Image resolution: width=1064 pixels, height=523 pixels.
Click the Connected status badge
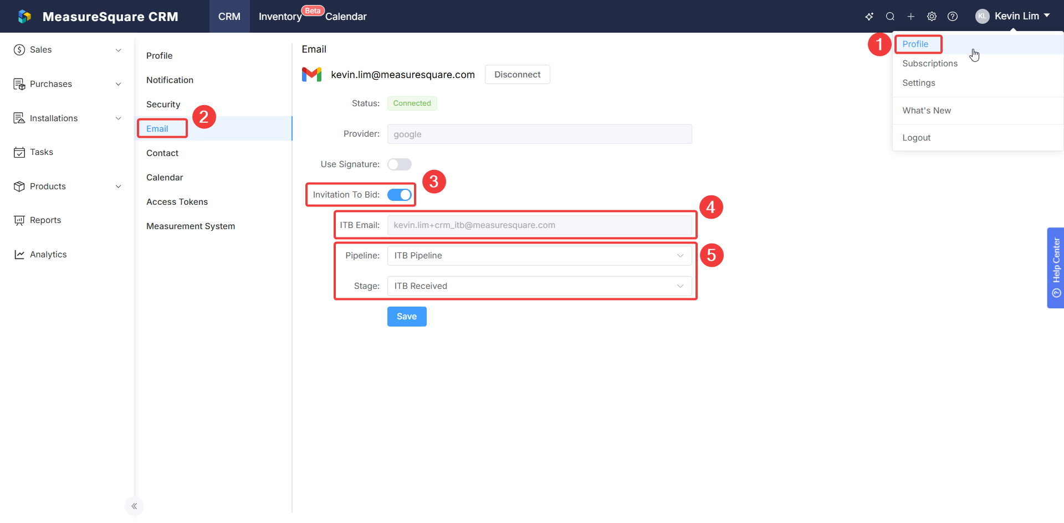412,103
